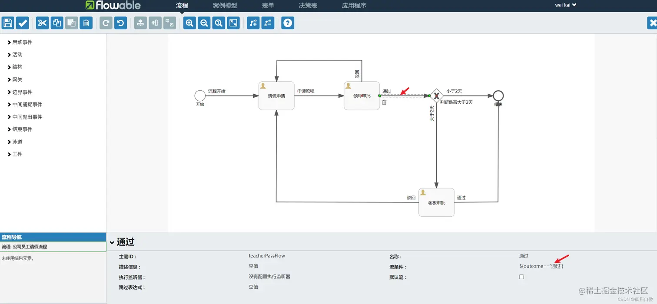Image resolution: width=657 pixels, height=304 pixels.
Task: Save the model with the floppy disk icon
Action: [8, 23]
